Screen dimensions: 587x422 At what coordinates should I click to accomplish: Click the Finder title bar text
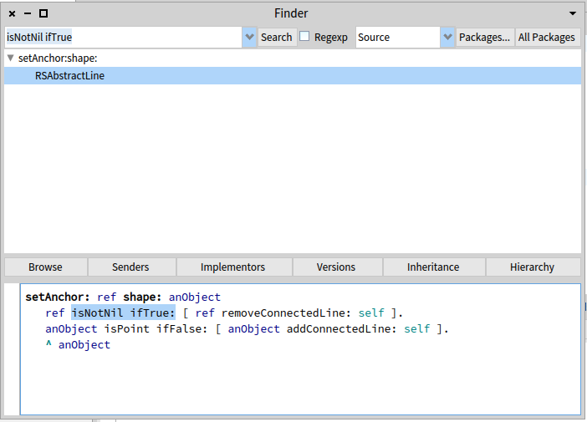(x=291, y=13)
